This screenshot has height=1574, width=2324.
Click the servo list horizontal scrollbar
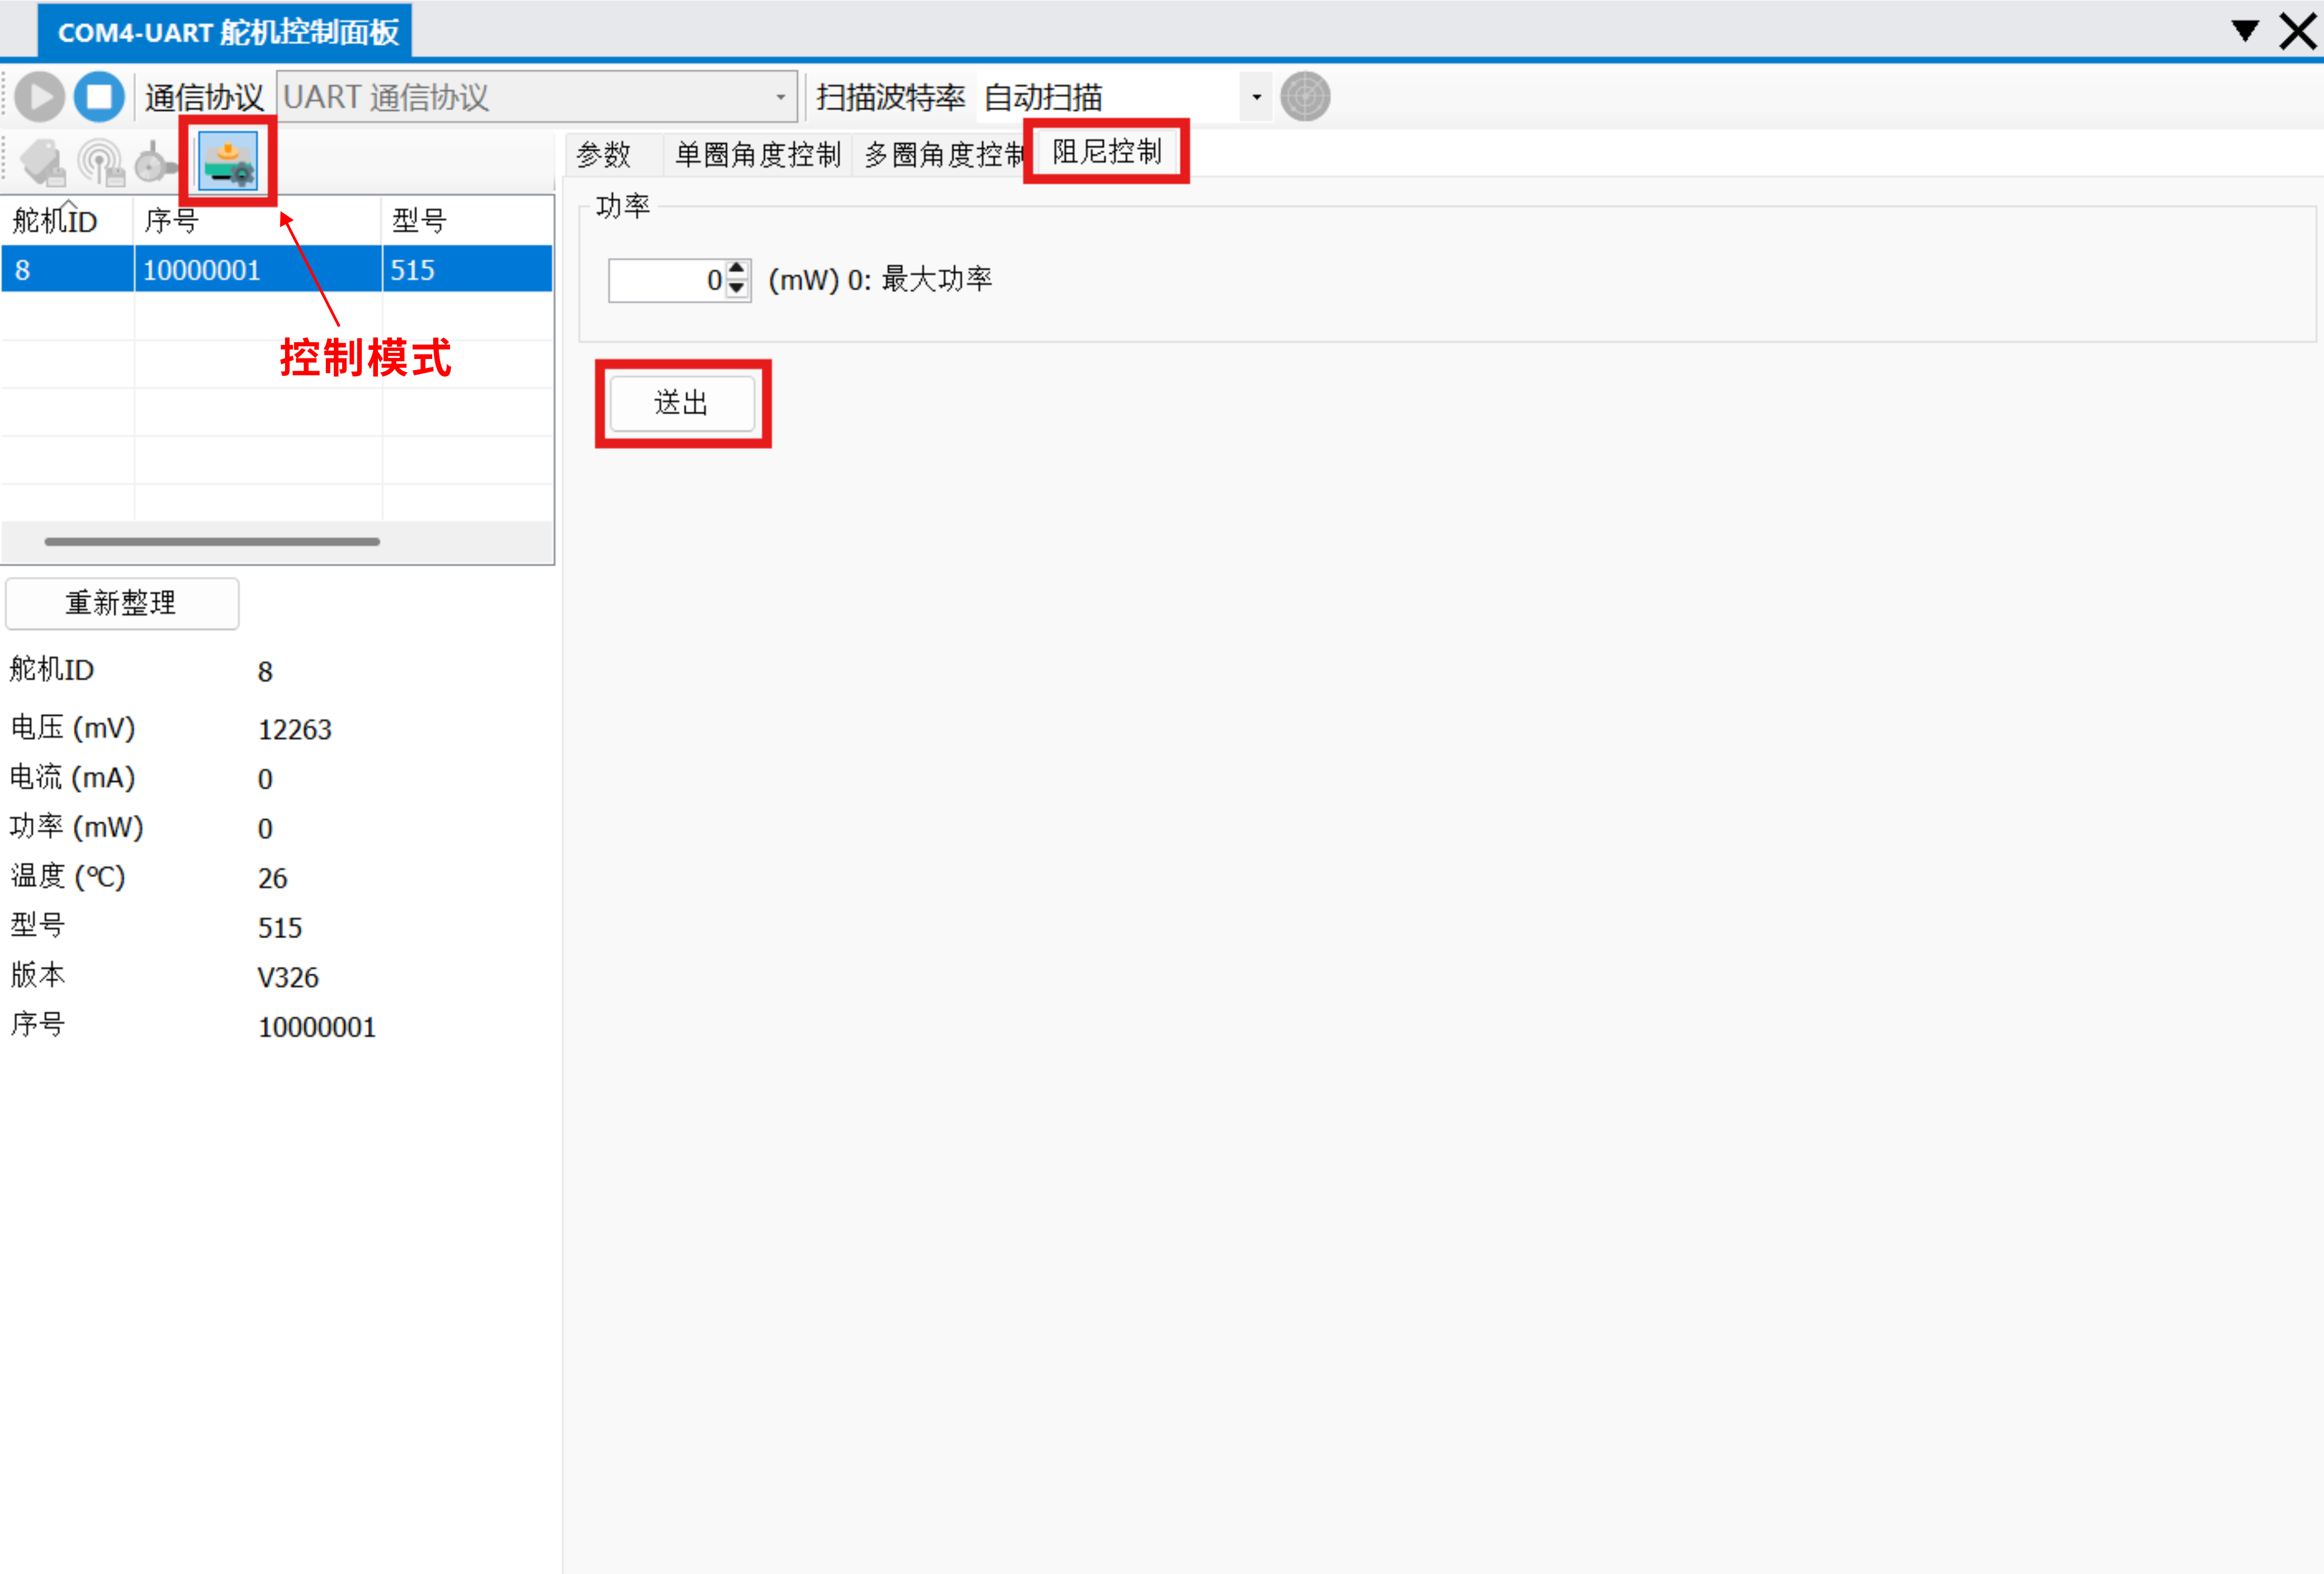coord(212,542)
